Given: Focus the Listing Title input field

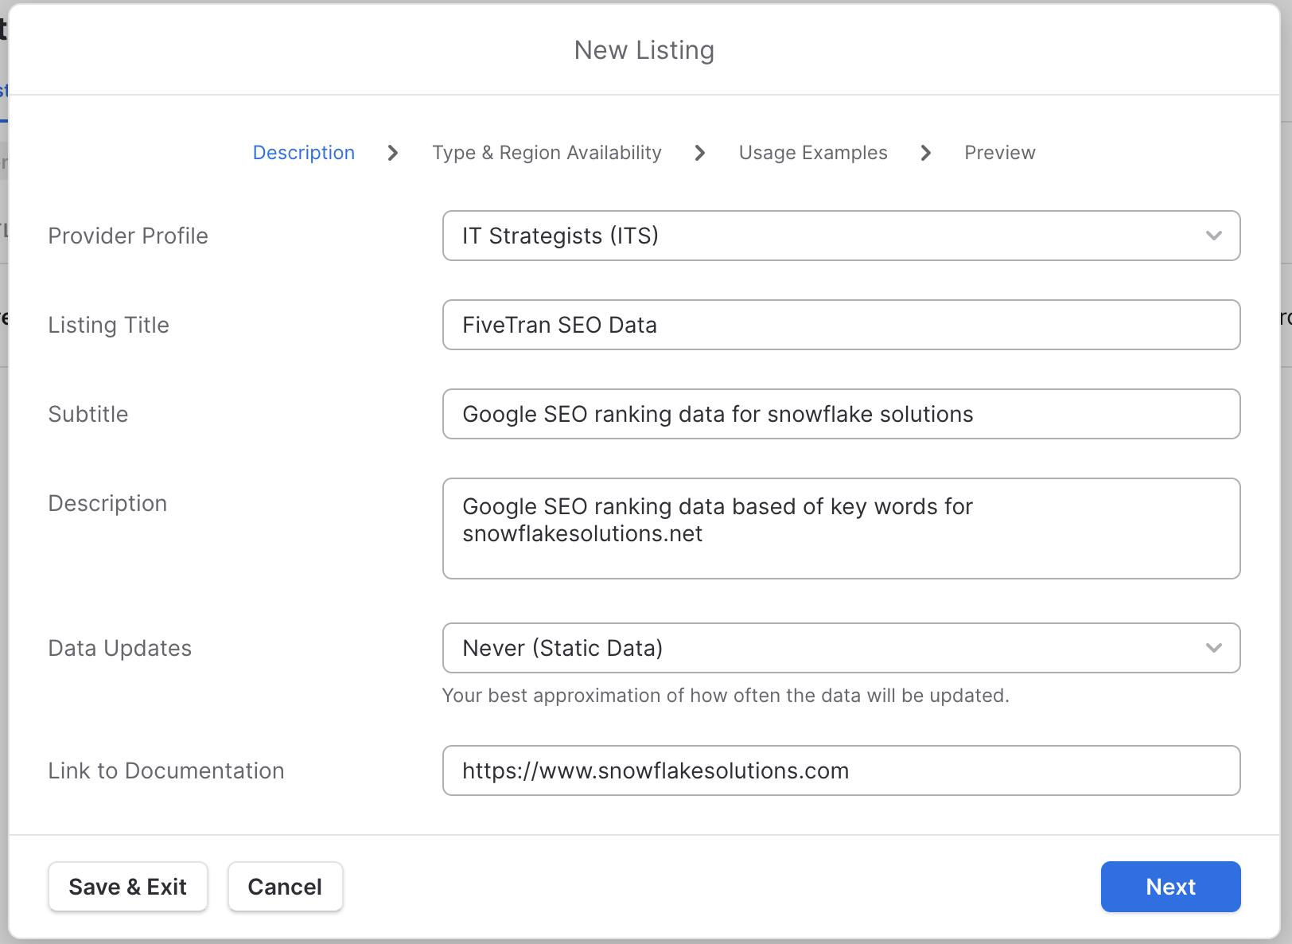Looking at the screenshot, I should 841,325.
